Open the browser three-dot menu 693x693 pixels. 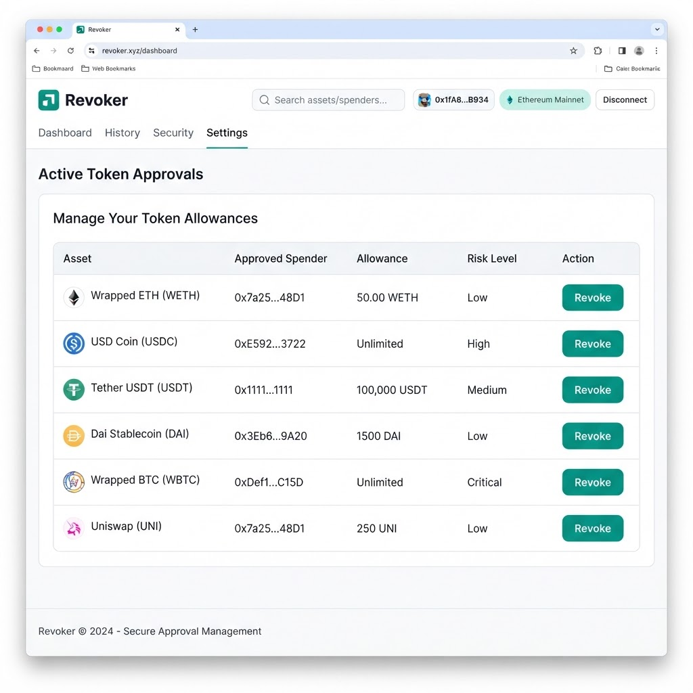tap(656, 51)
